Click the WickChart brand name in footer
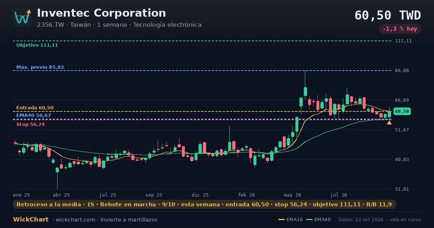Screen dimensions: 434x228 [31, 220]
